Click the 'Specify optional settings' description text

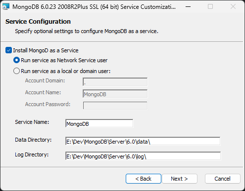click(87, 31)
